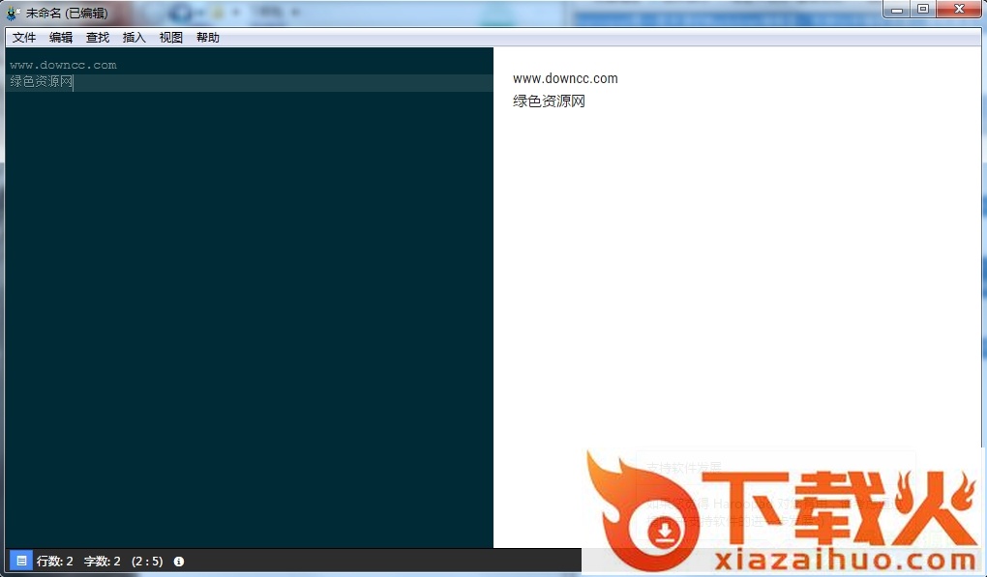Open the 编辑 menu
Screen dimensions: 987x577
(x=60, y=38)
